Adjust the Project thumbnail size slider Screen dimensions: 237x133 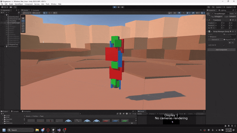[132, 123]
